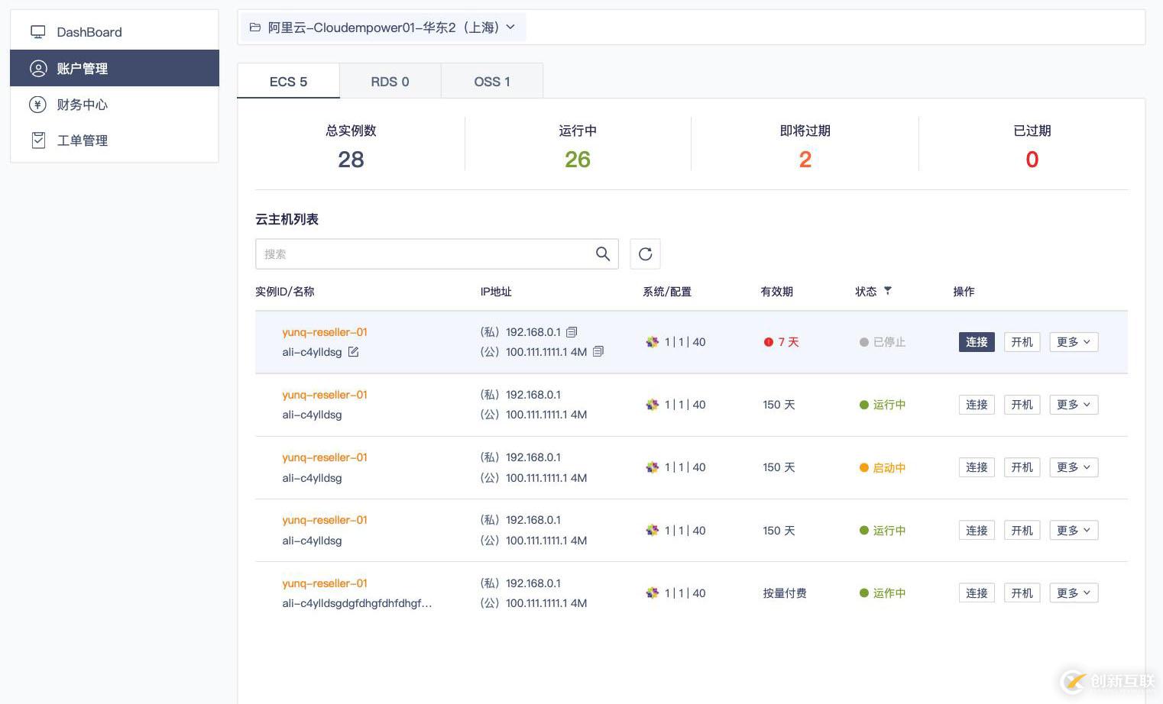Viewport: 1163px width, 704px height.
Task: Copy the public IP in the first row
Action: [598, 352]
